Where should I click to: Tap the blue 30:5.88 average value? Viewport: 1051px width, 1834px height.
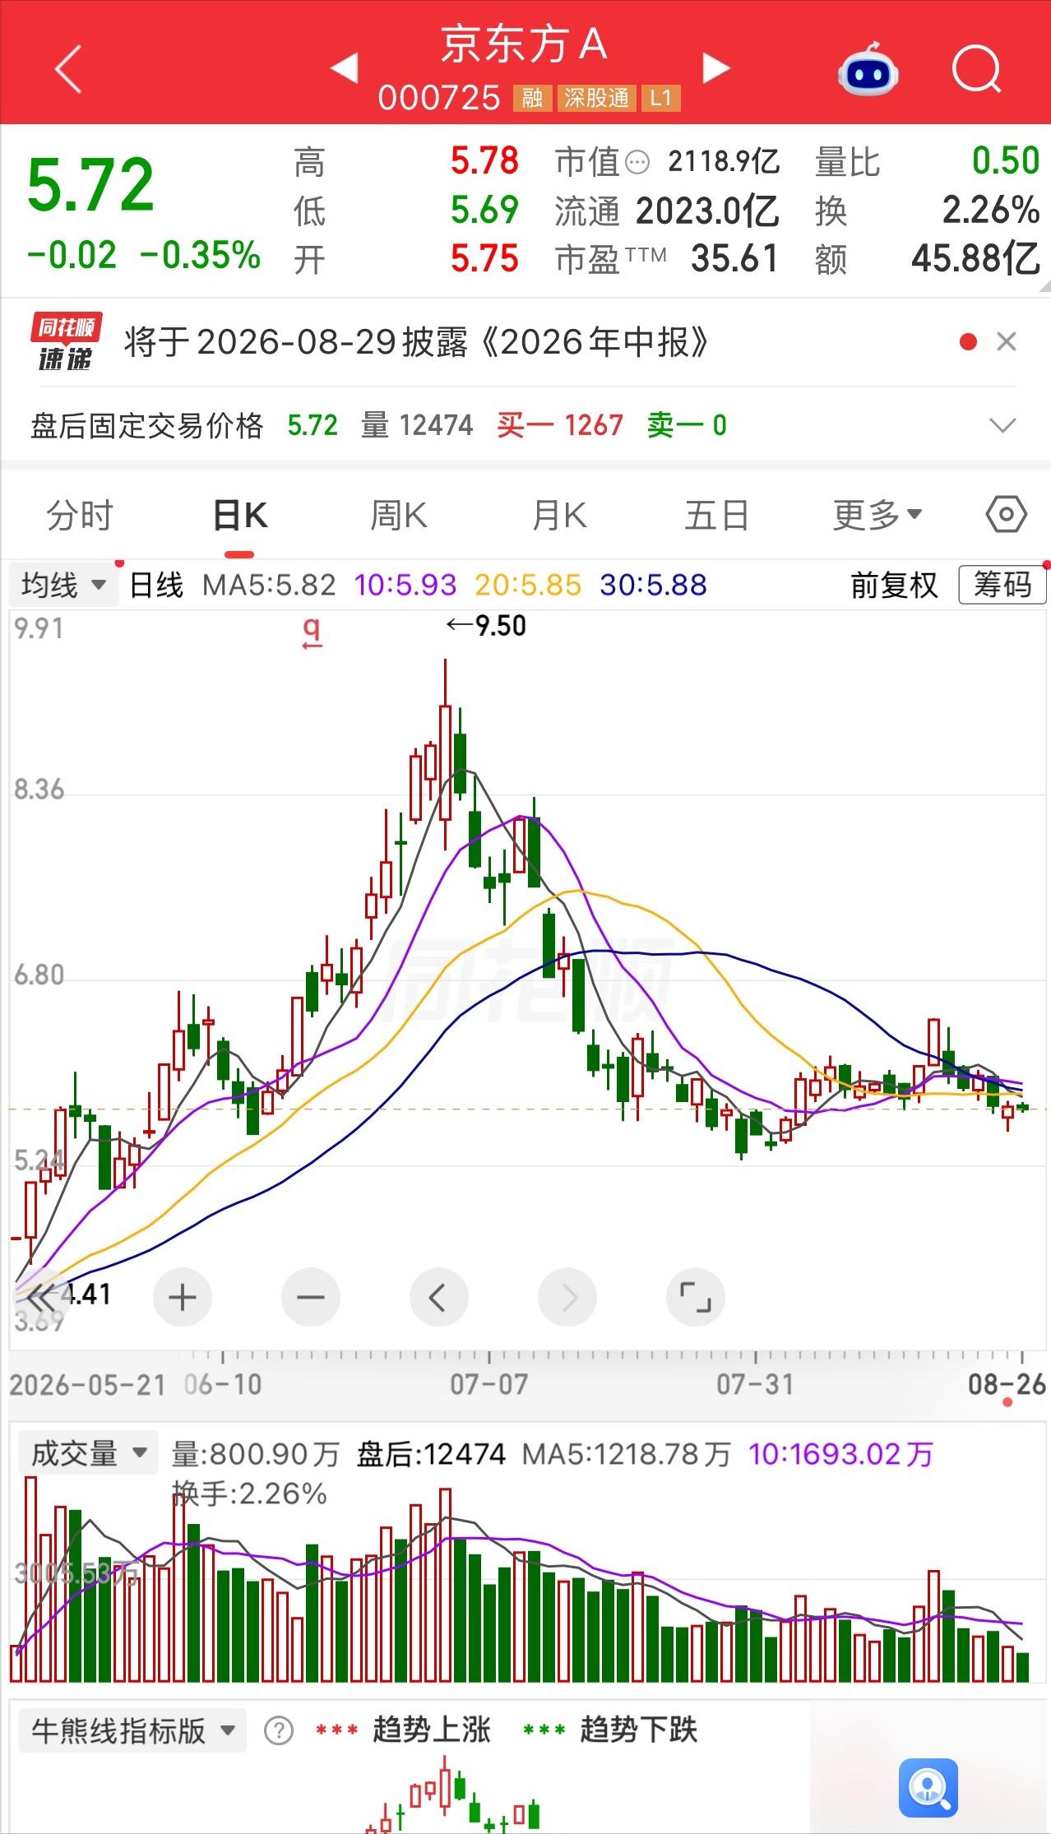[x=653, y=586]
